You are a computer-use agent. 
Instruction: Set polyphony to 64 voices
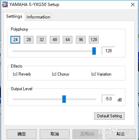coord(68,40)
